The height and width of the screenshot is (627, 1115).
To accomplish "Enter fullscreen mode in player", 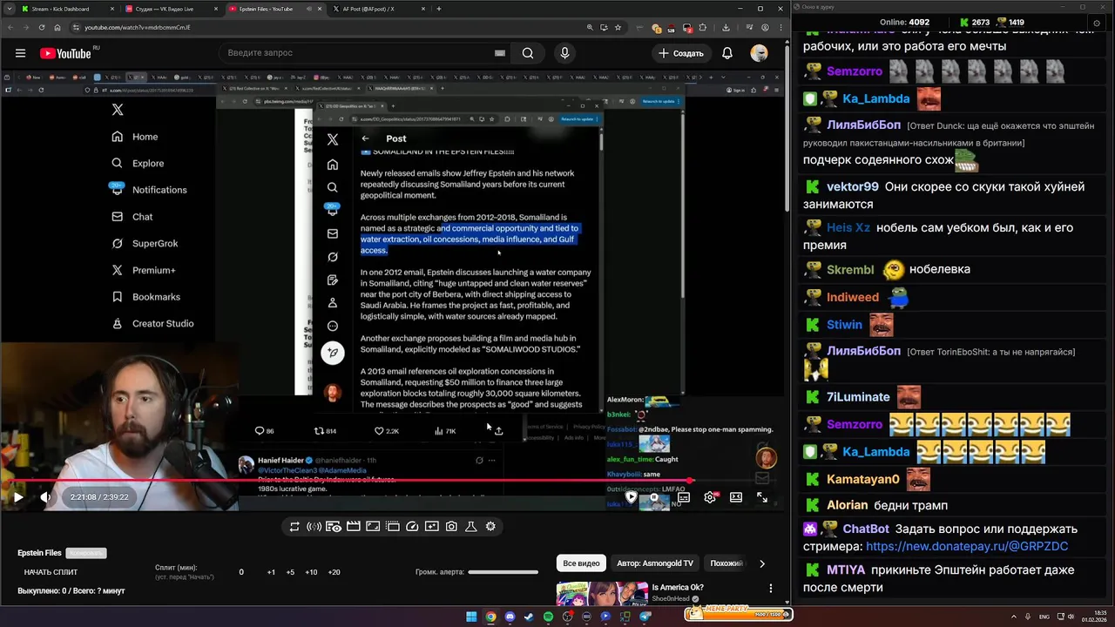I will (x=762, y=497).
